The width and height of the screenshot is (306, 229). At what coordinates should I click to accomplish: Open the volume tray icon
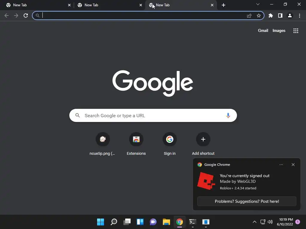(x=270, y=222)
